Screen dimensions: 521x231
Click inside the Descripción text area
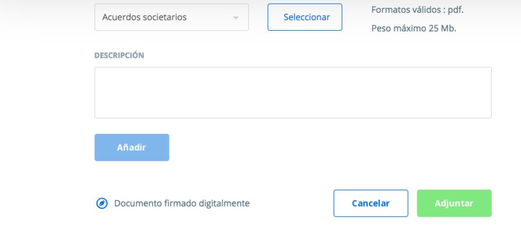coord(292,92)
